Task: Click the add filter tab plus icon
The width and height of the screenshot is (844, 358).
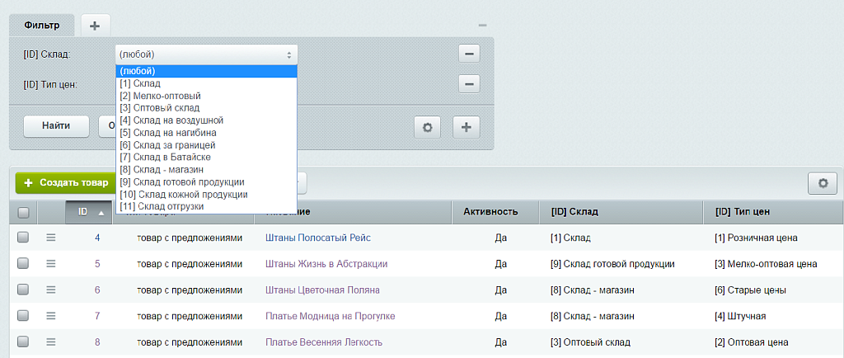Action: (95, 26)
